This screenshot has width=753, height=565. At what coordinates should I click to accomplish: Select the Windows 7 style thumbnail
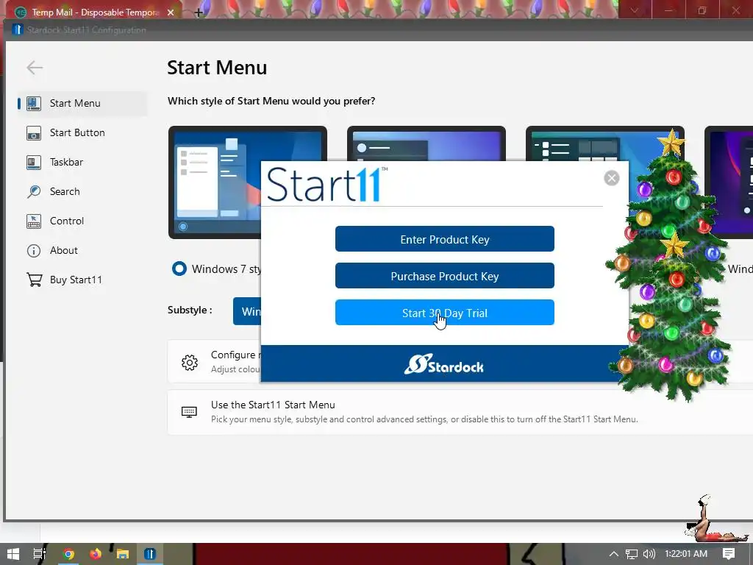(215, 182)
